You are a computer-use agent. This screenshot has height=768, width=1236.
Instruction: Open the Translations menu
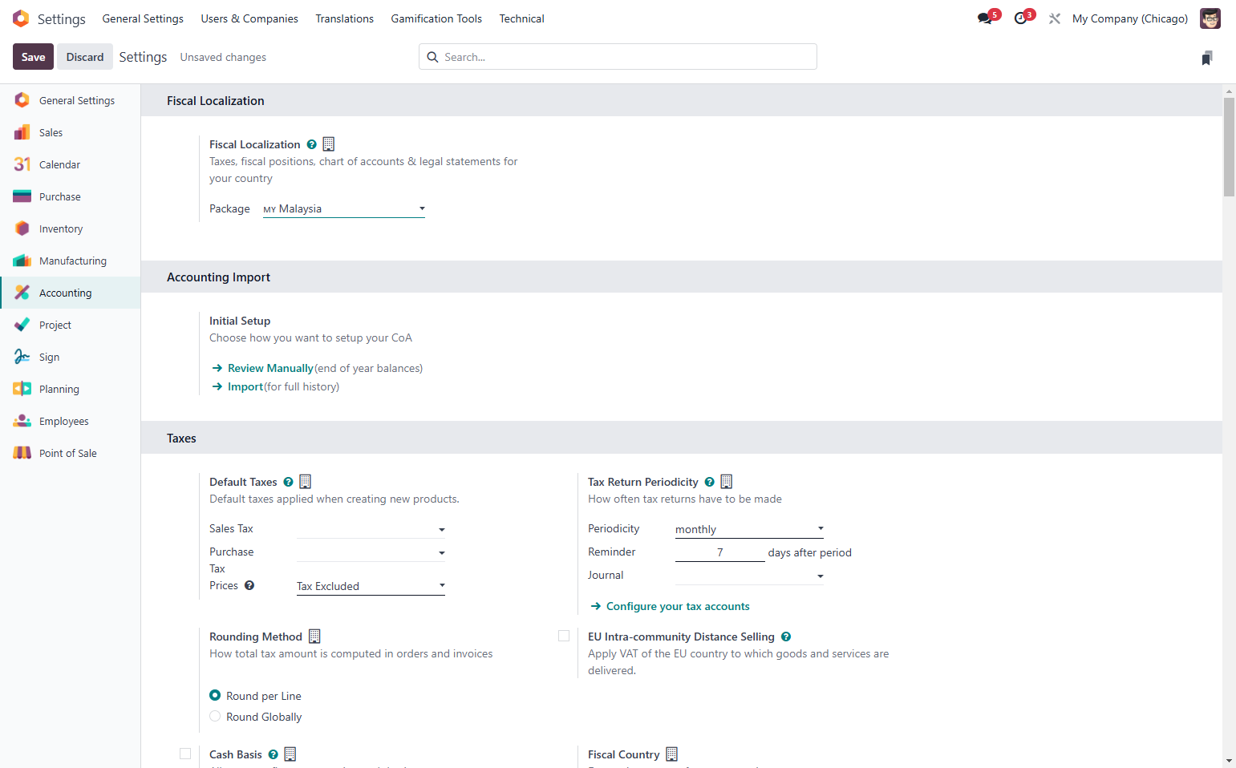click(x=344, y=18)
